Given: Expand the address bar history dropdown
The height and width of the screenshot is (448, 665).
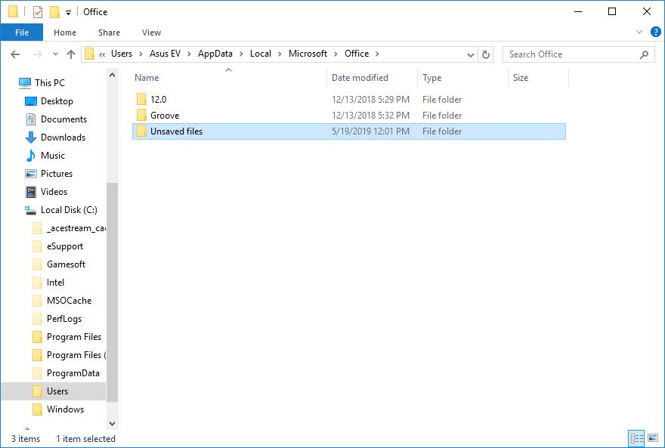Looking at the screenshot, I should point(470,54).
